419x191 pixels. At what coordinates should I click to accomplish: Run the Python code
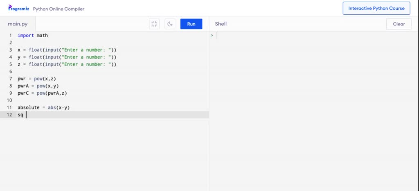(191, 24)
